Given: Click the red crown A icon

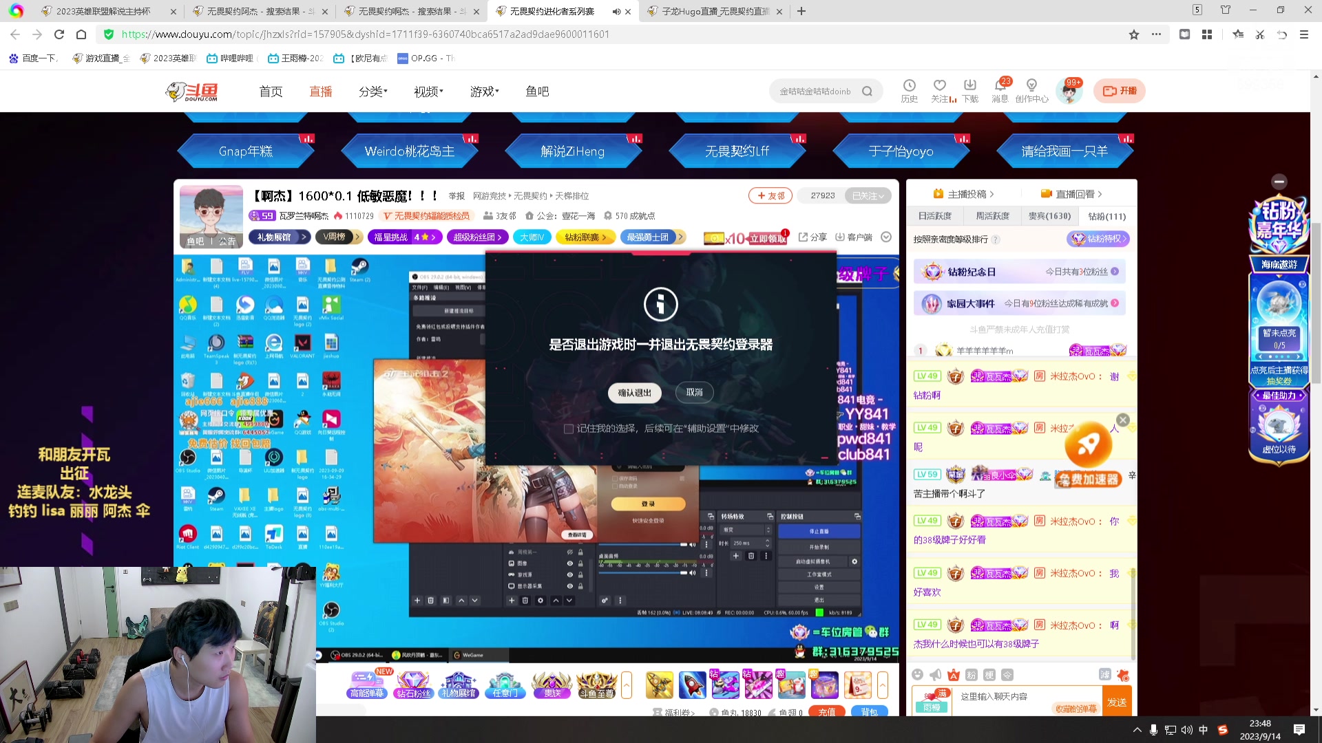Looking at the screenshot, I should pyautogui.click(x=953, y=675).
